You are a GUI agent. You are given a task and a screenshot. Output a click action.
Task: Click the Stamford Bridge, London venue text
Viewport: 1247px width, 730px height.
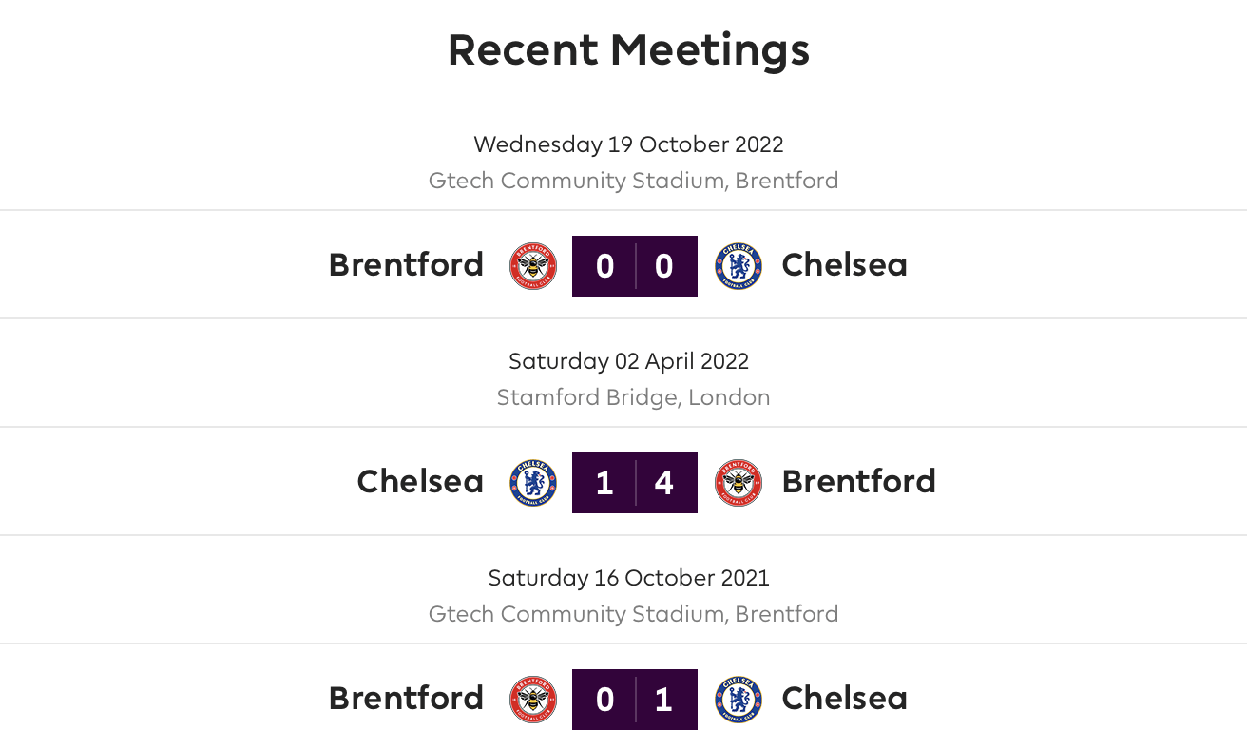click(x=633, y=397)
